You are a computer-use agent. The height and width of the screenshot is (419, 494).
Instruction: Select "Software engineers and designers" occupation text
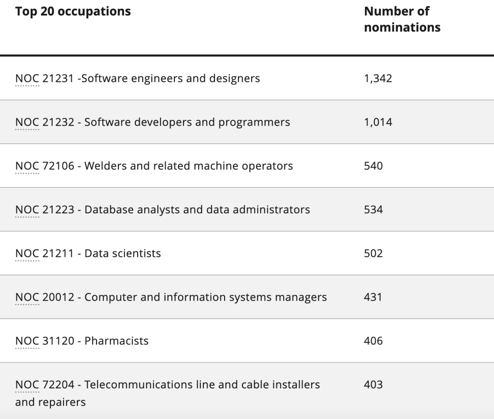tap(171, 79)
